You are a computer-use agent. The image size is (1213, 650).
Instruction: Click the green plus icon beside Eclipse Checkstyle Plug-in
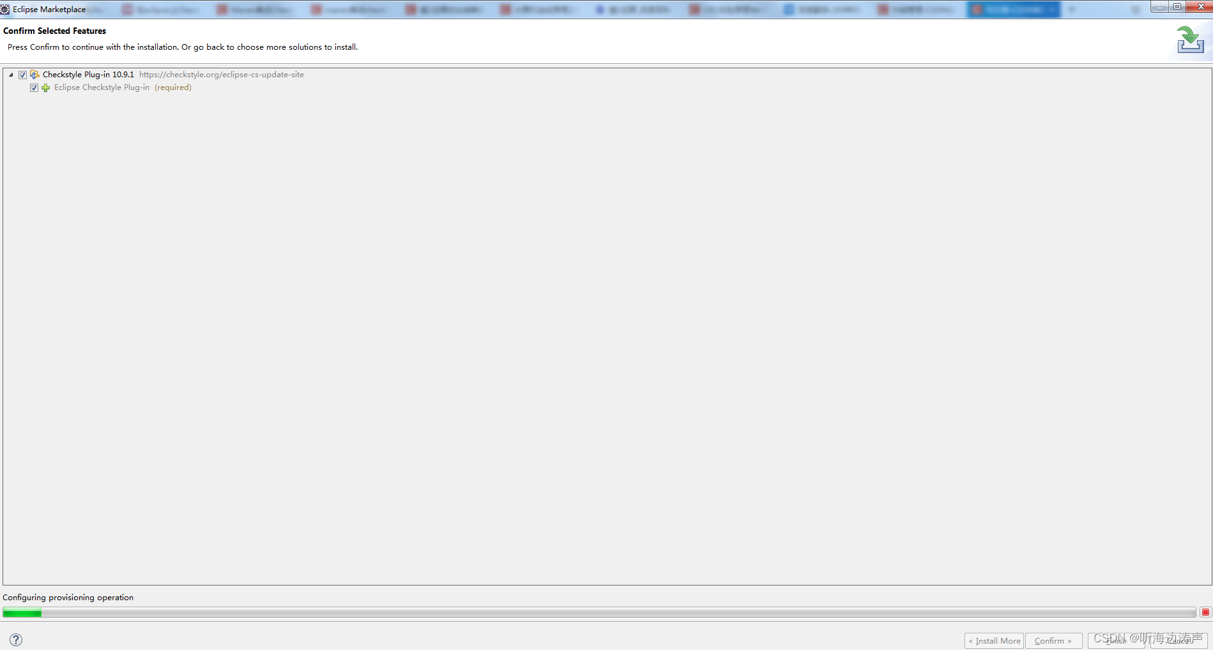click(x=45, y=87)
